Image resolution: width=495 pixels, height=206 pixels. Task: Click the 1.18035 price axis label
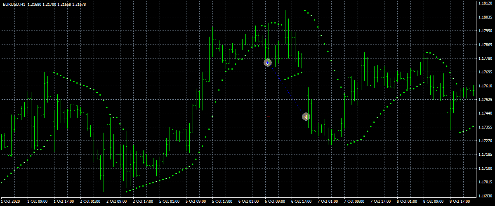pyautogui.click(x=486, y=17)
